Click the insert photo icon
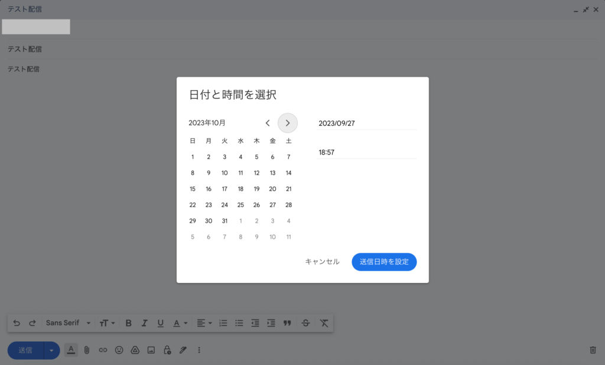This screenshot has width=605, height=365. [x=151, y=350]
